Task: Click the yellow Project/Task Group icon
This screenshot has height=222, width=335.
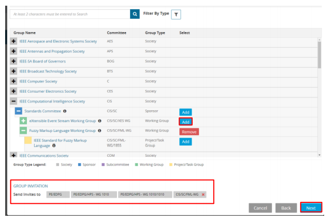Action: [28, 140]
